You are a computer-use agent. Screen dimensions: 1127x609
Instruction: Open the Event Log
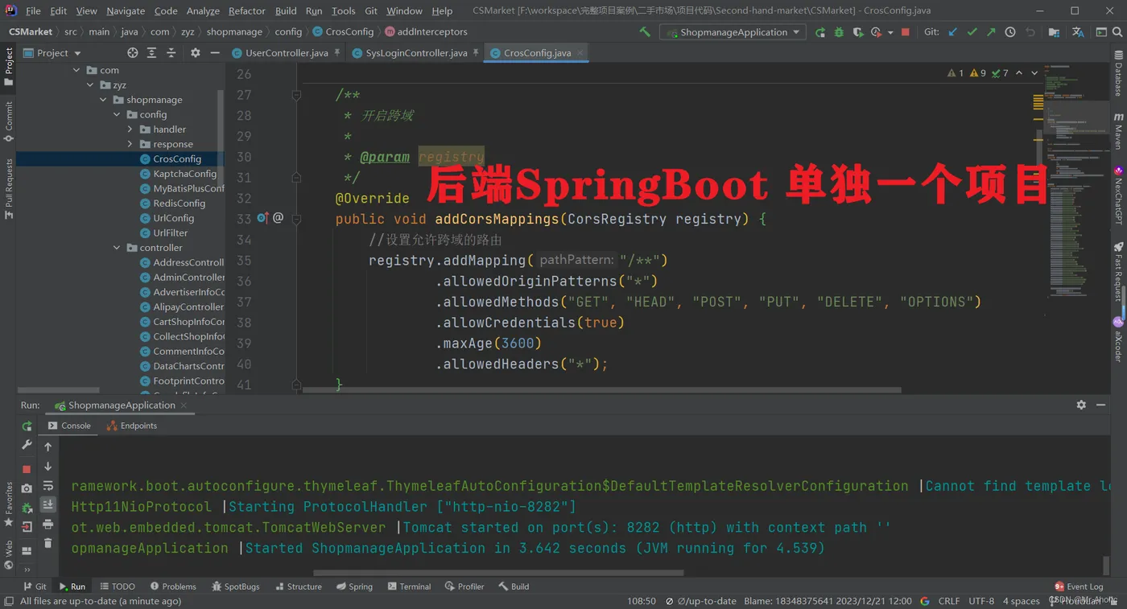[1079, 586]
